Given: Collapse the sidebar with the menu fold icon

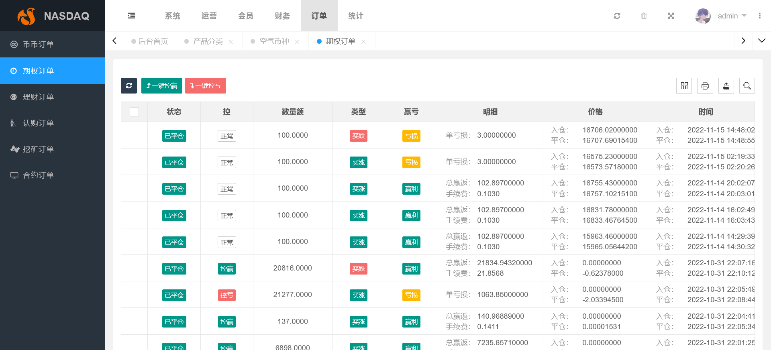Looking at the screenshot, I should [131, 16].
